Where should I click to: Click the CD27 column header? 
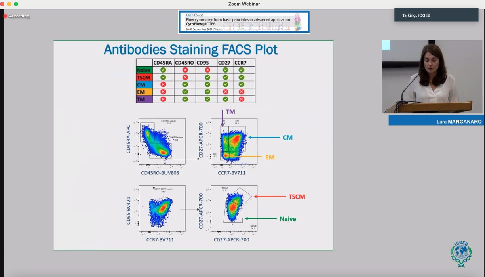click(225, 63)
